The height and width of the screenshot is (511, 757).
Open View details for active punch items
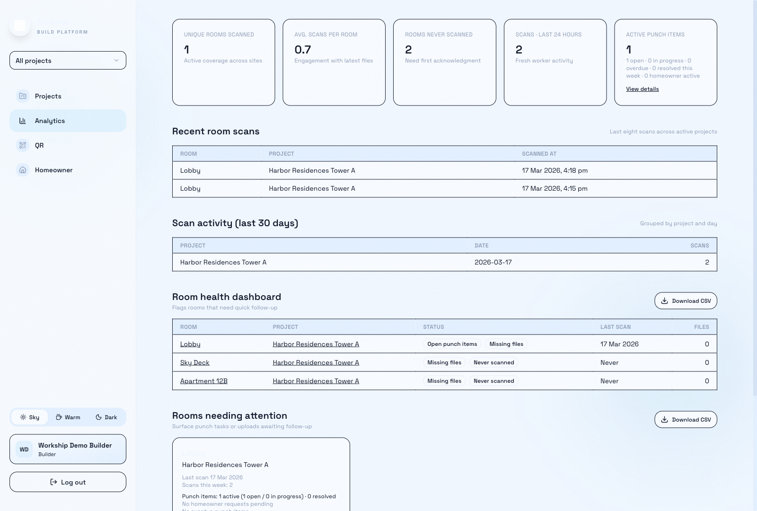pyautogui.click(x=642, y=89)
